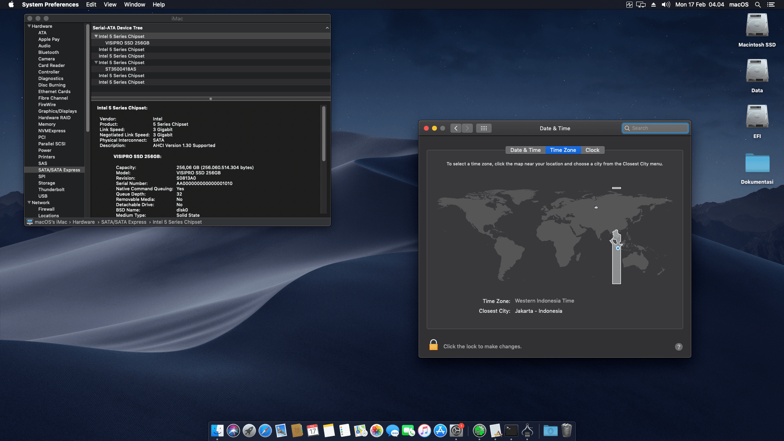Open Siri from the dock
This screenshot has height=441, width=784.
tap(233, 430)
